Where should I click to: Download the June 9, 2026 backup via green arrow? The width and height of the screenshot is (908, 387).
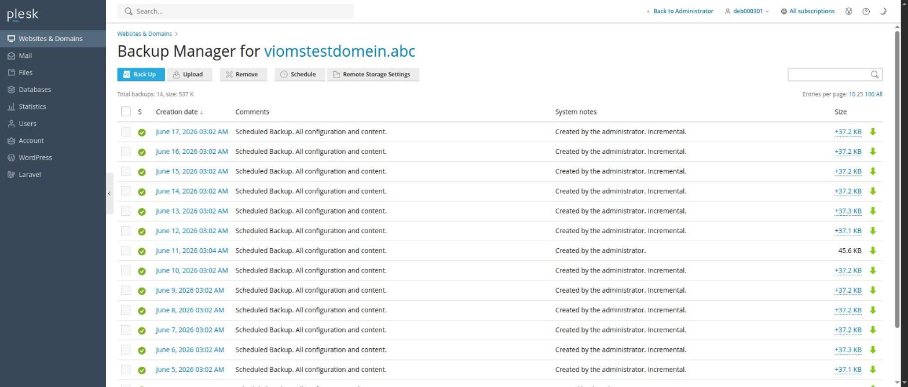[873, 290]
